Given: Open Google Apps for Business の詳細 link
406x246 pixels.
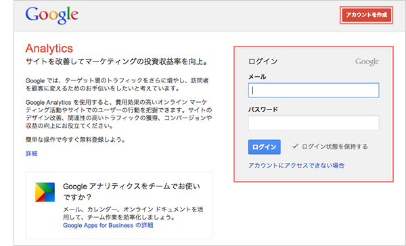Looking at the screenshot, I should 108,225.
